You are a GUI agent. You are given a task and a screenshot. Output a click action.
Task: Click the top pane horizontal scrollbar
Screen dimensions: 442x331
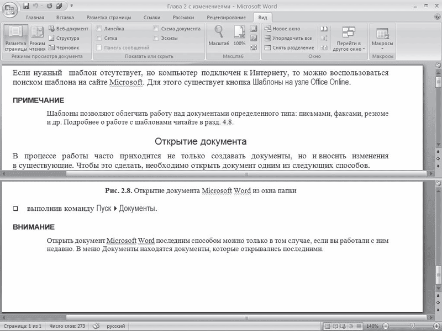click(x=246, y=174)
